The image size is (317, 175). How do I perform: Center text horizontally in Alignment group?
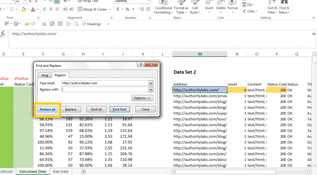coord(51,9)
